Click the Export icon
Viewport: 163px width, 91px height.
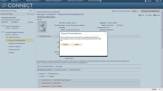point(155,15)
